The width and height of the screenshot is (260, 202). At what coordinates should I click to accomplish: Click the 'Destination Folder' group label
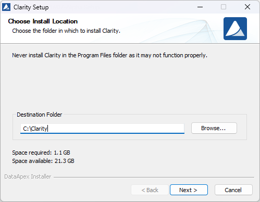[40, 115]
